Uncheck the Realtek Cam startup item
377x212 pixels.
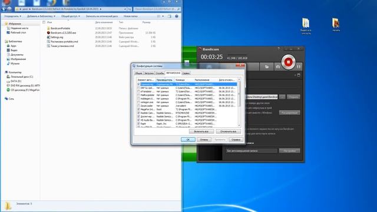tap(138, 113)
